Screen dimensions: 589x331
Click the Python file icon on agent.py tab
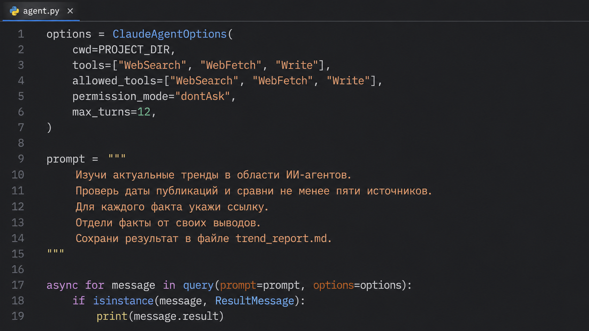[x=14, y=11]
